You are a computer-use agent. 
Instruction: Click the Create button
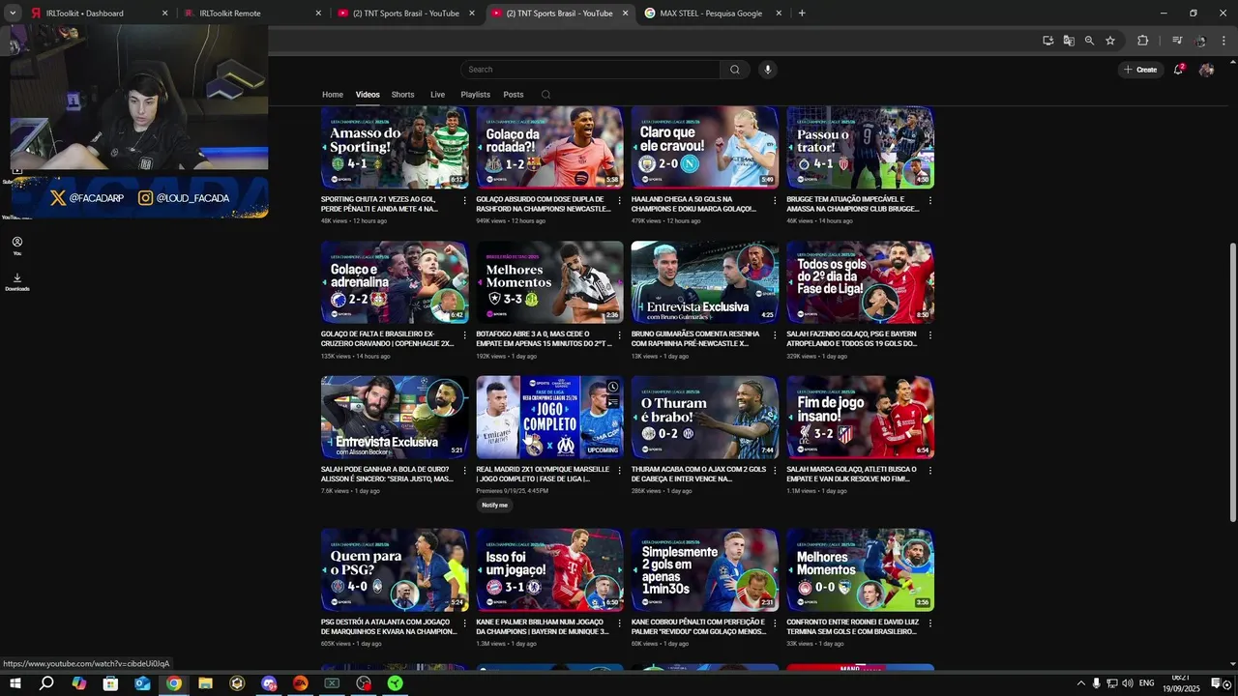click(x=1140, y=70)
